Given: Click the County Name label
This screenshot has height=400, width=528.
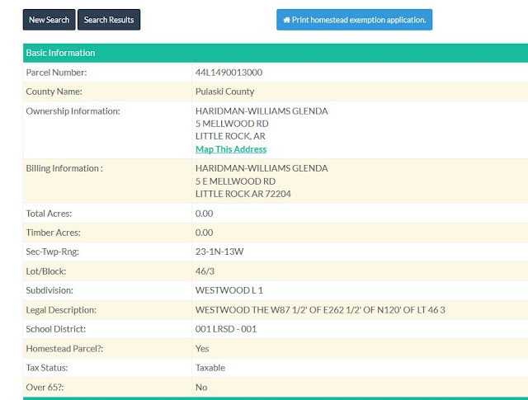Looking at the screenshot, I should [54, 92].
